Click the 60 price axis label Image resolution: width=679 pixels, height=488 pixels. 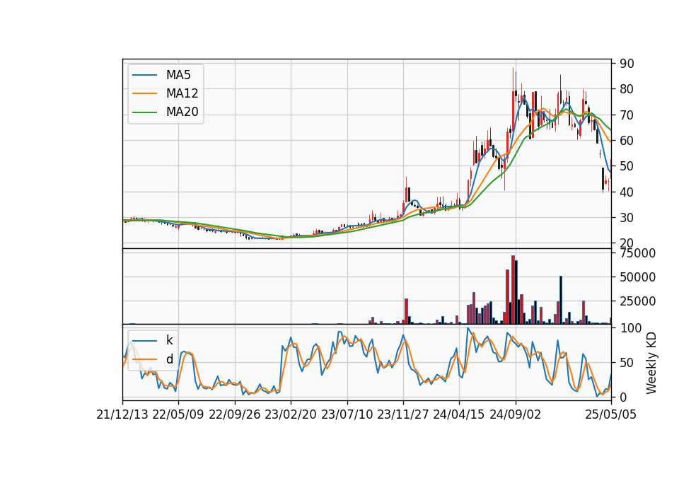[627, 141]
